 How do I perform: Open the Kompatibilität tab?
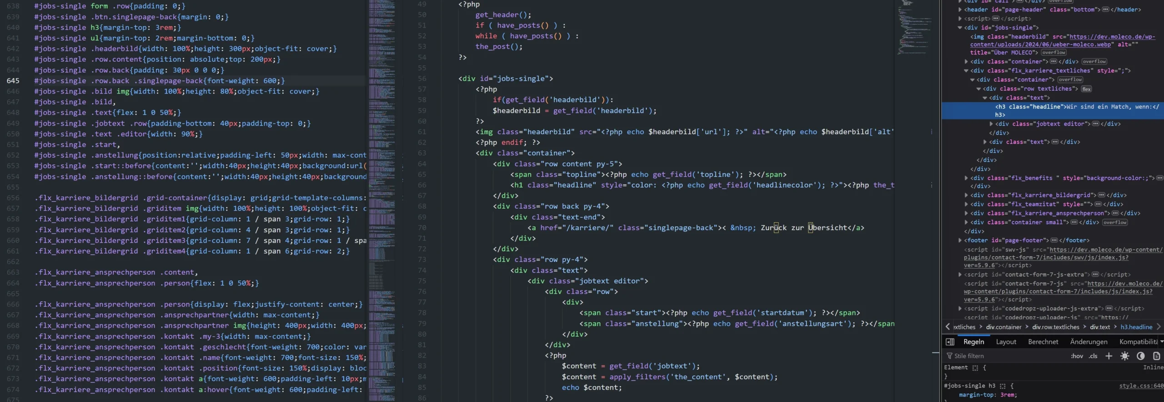1138,342
